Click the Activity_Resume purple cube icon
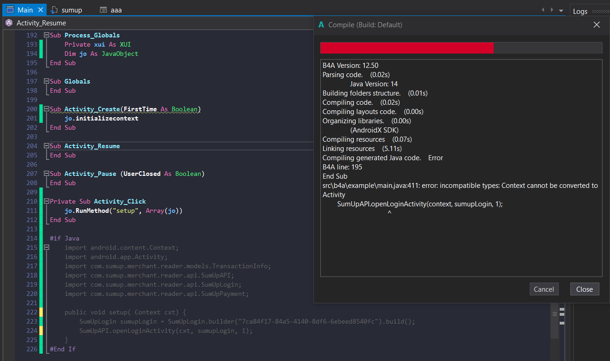The height and width of the screenshot is (361, 610). (9, 23)
